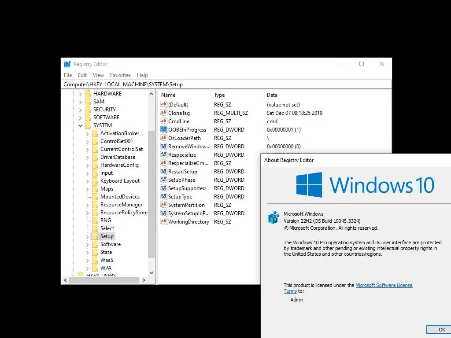
Task: Click the Respecialize DWORD value icon
Action: [164, 154]
